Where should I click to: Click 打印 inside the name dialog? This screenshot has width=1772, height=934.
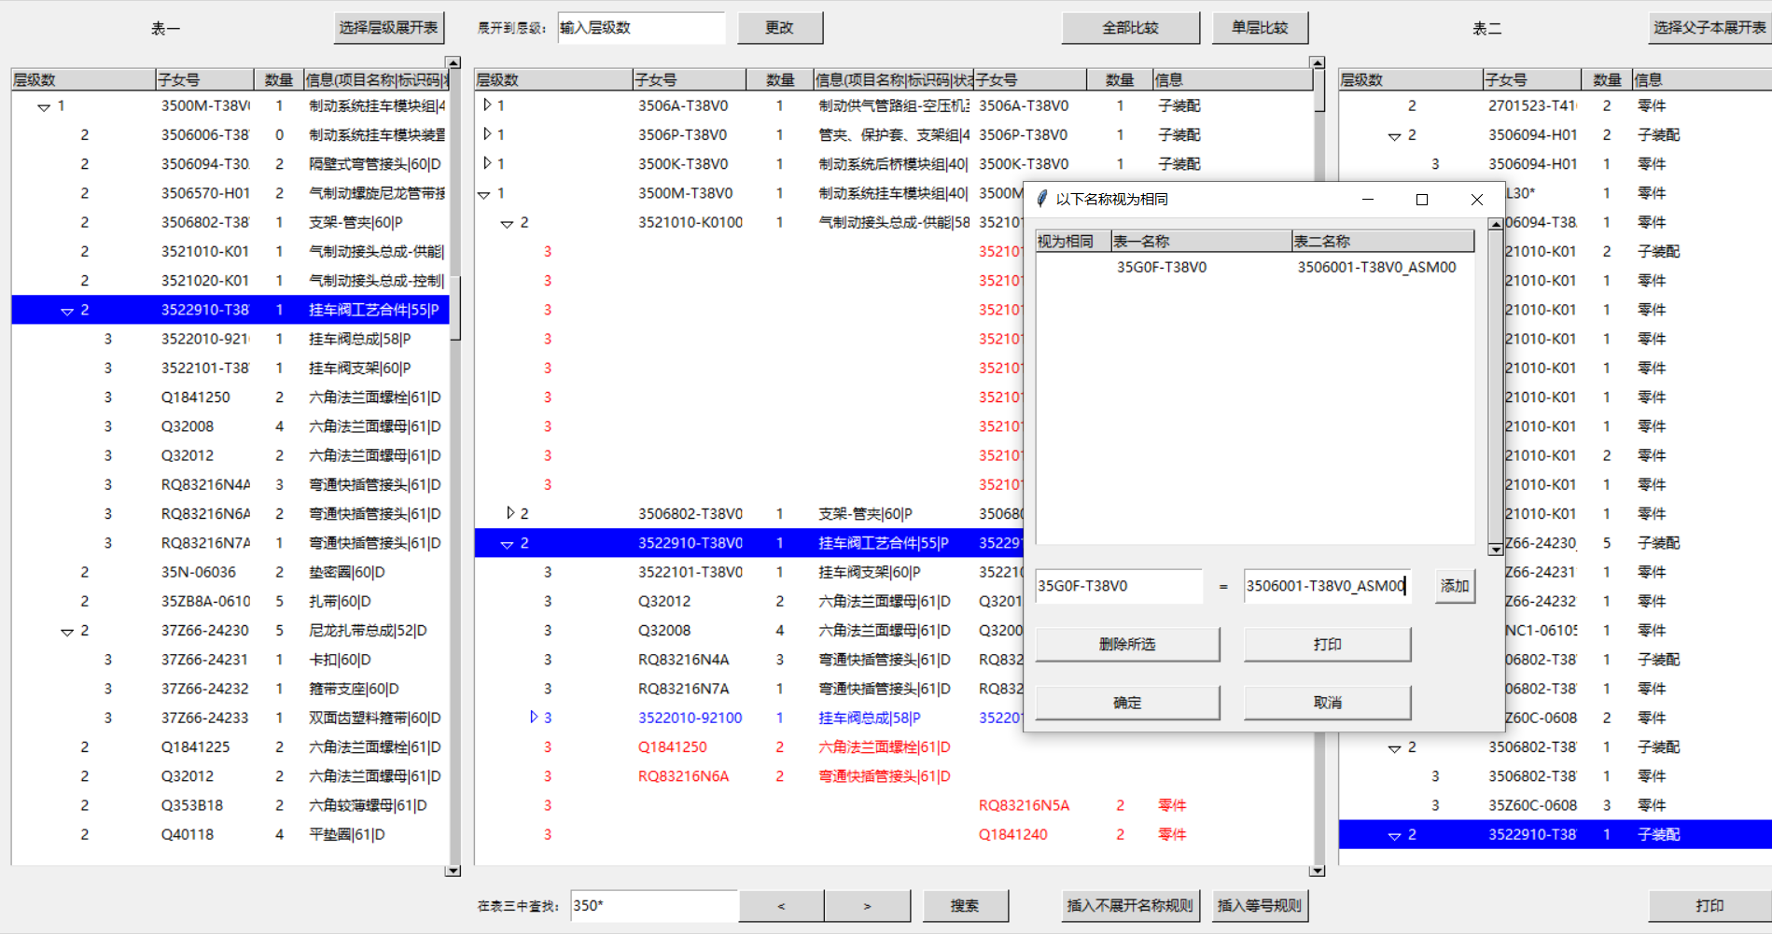pos(1326,644)
